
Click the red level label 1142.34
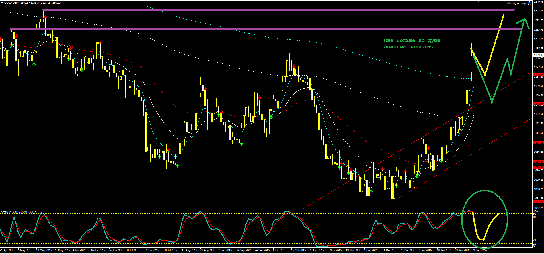[x=538, y=104]
